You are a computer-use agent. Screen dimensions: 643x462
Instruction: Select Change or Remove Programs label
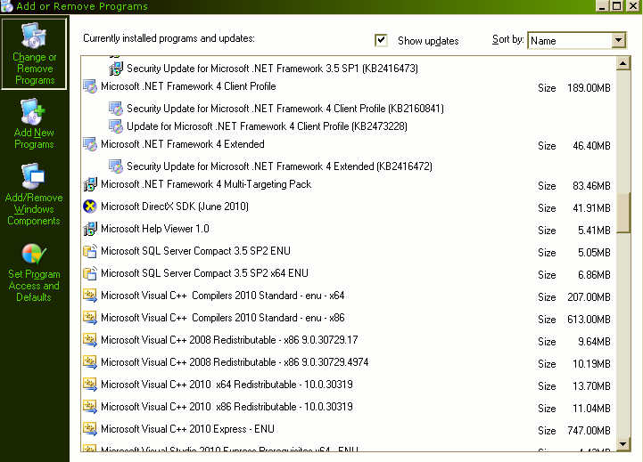(35, 69)
